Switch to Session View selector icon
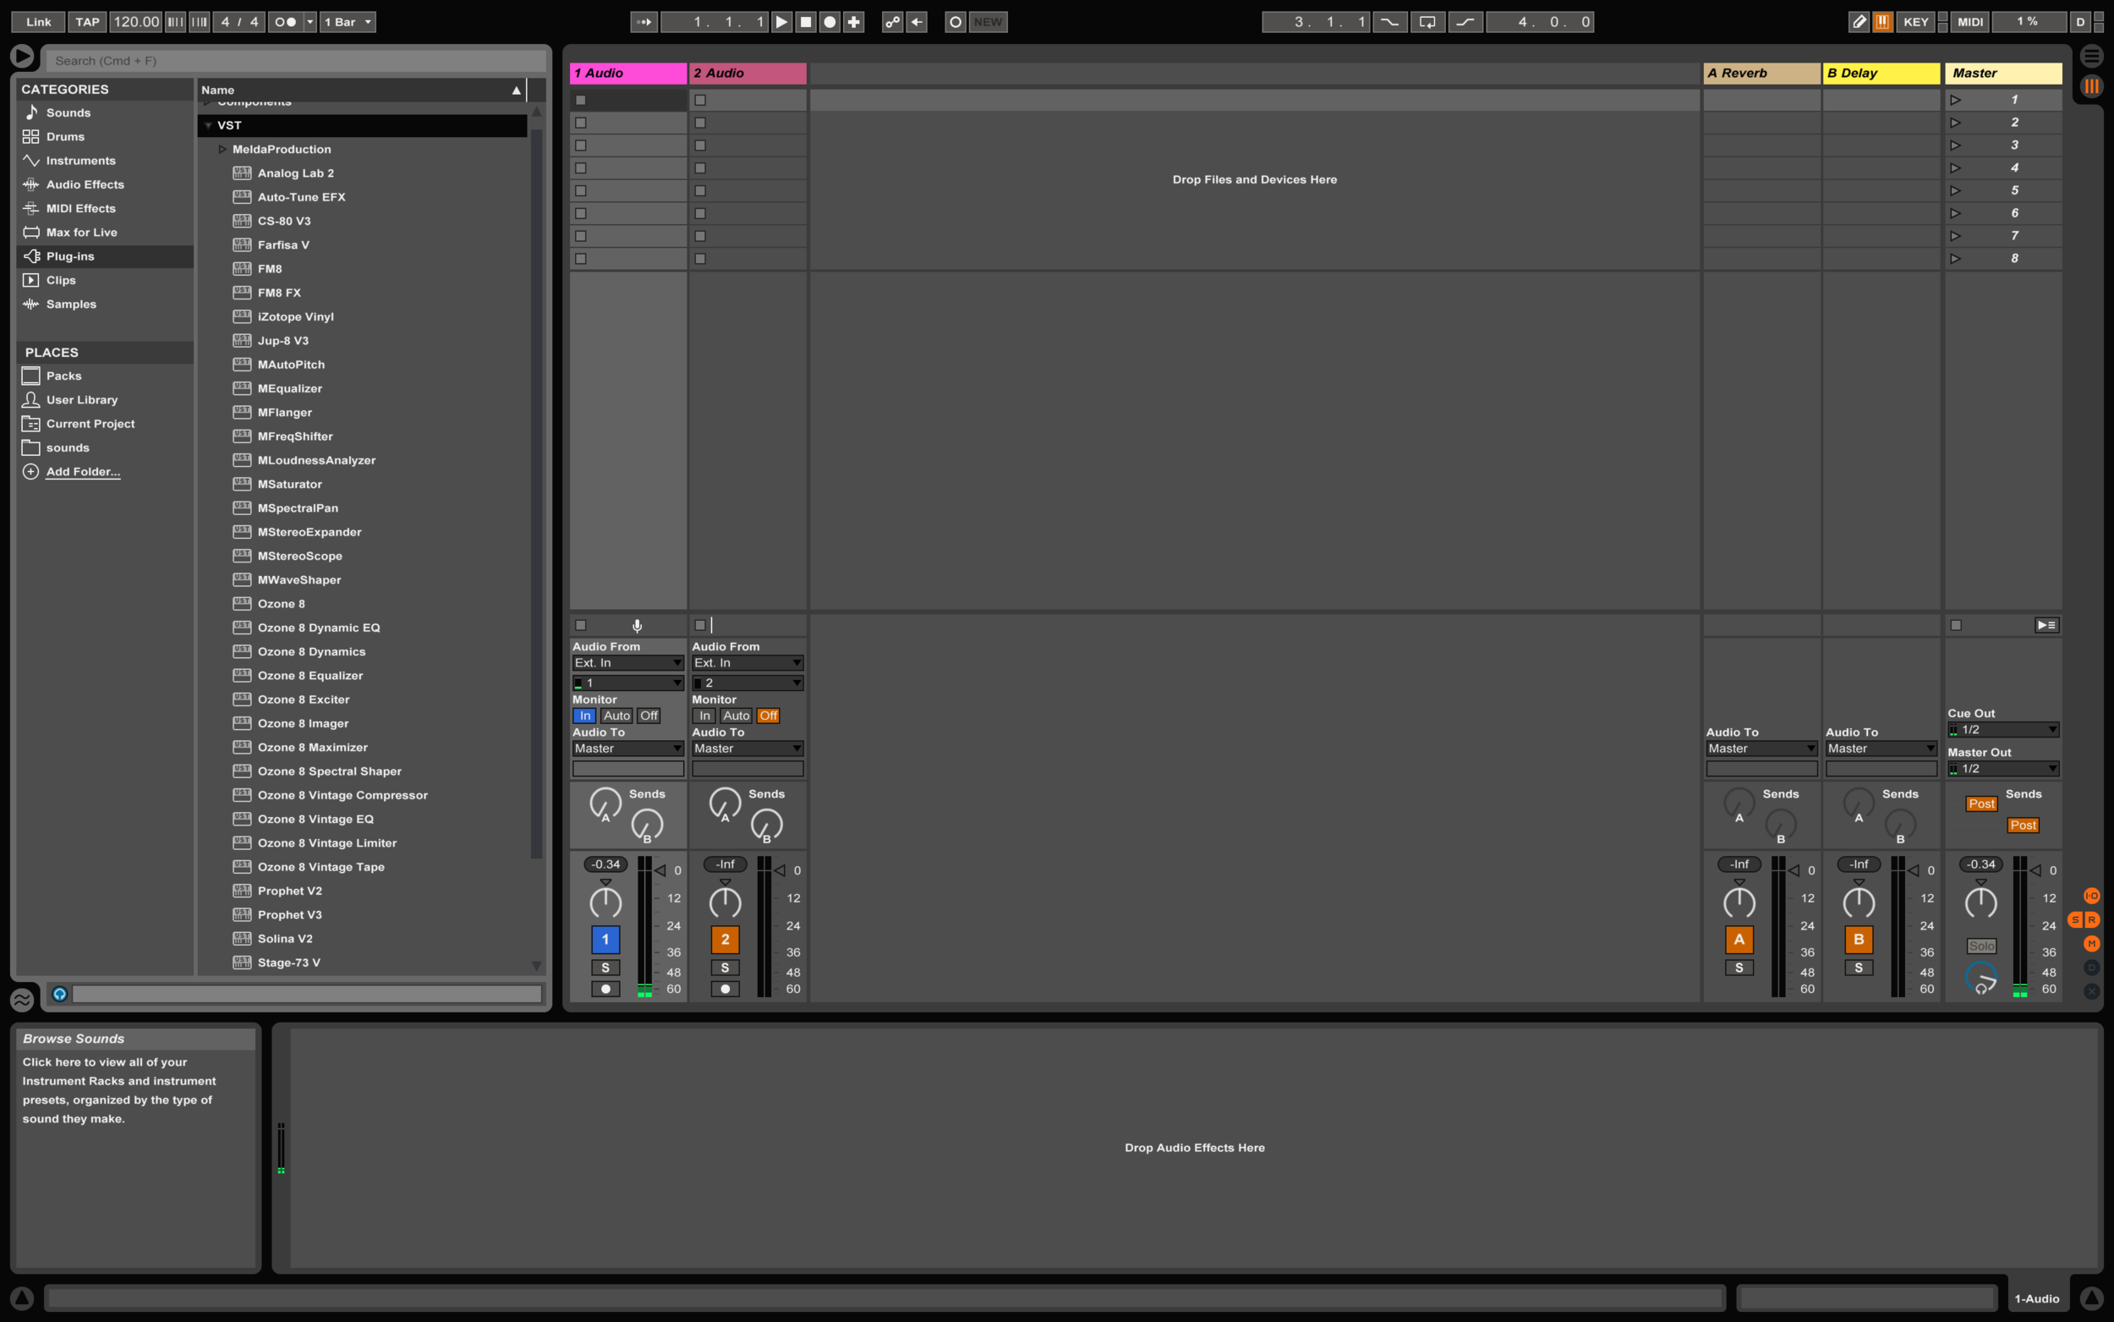 click(2091, 85)
